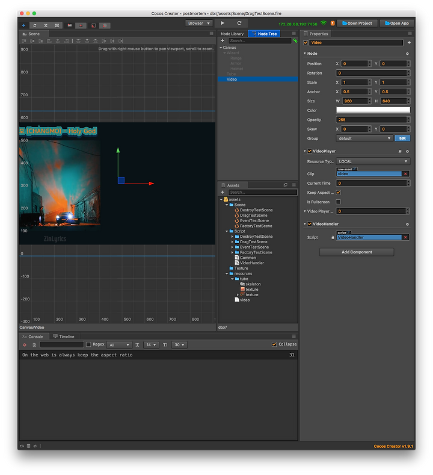433x475 pixels.
Task: Toggle the VideoHandler component checkbox
Action: (x=310, y=224)
